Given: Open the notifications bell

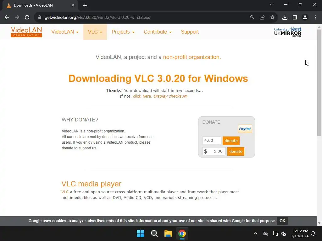Looking at the screenshot, I should pos(313,233).
